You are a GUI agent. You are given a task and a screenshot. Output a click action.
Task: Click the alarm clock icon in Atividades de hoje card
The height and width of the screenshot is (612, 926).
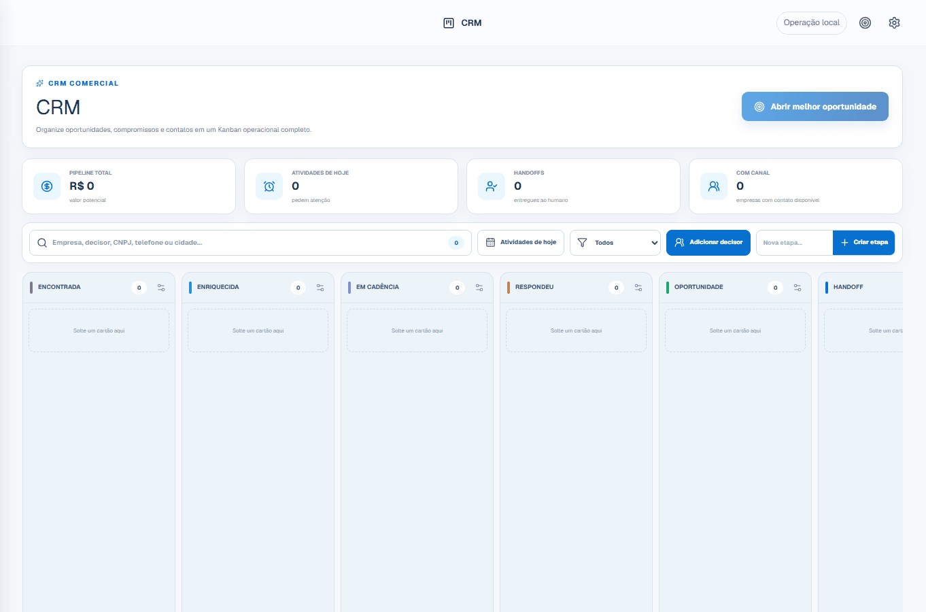coord(269,186)
